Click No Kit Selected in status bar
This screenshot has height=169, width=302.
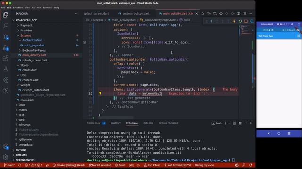pos(100,165)
